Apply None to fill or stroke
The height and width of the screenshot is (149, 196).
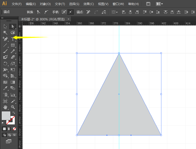15,129
